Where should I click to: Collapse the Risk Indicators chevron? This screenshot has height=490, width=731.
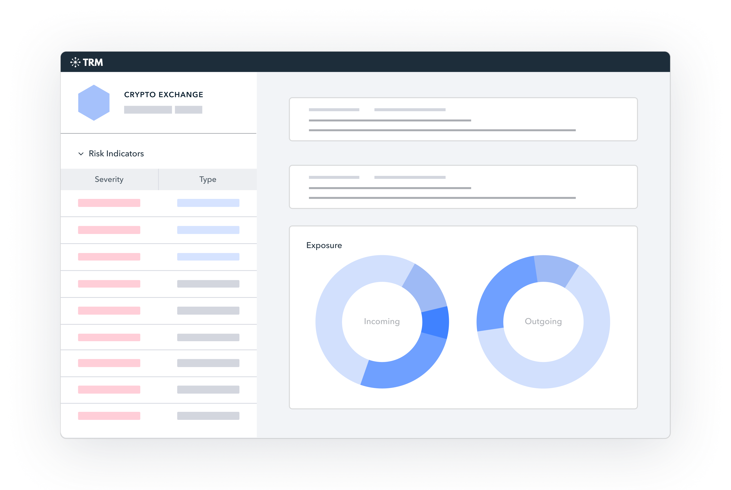81,154
